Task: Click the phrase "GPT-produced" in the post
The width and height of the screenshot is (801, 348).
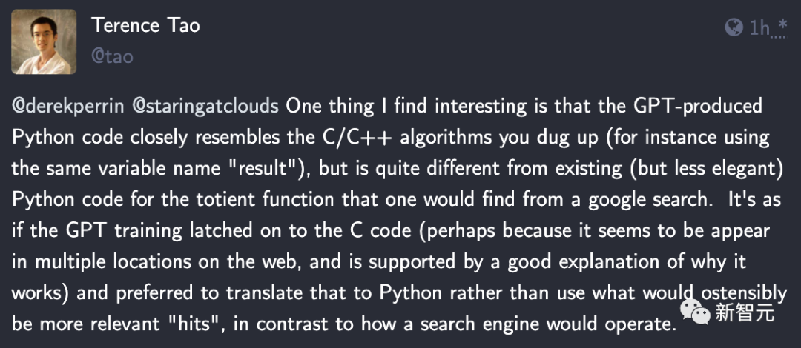Action: (x=698, y=106)
